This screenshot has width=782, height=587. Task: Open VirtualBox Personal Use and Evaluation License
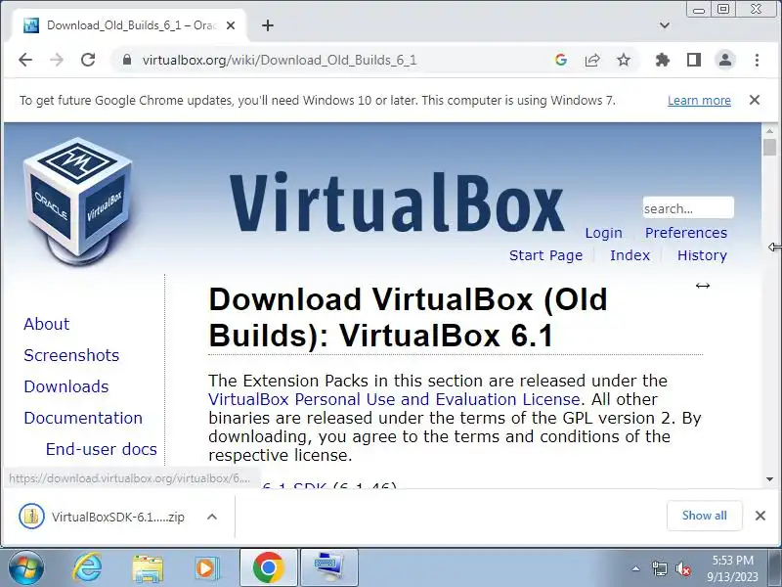click(x=394, y=399)
